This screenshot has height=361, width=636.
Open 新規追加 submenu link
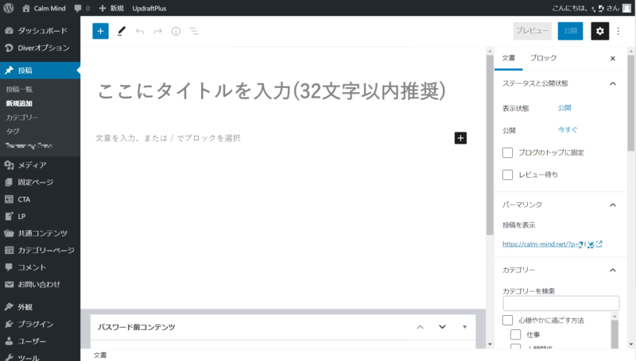[x=19, y=103]
